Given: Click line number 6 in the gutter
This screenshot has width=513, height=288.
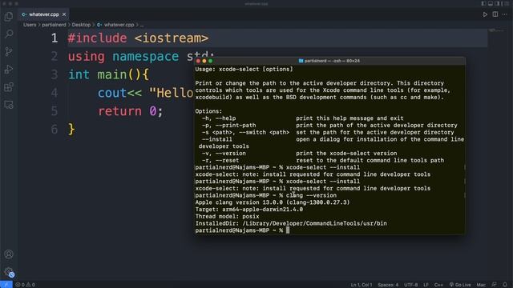Looking at the screenshot, I should click(55, 130).
